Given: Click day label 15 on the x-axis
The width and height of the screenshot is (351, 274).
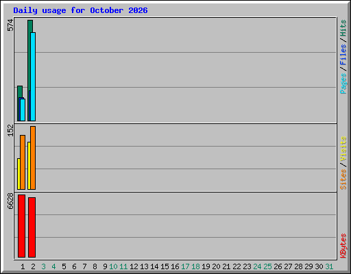Looking at the screenshot, I should pos(165,266).
